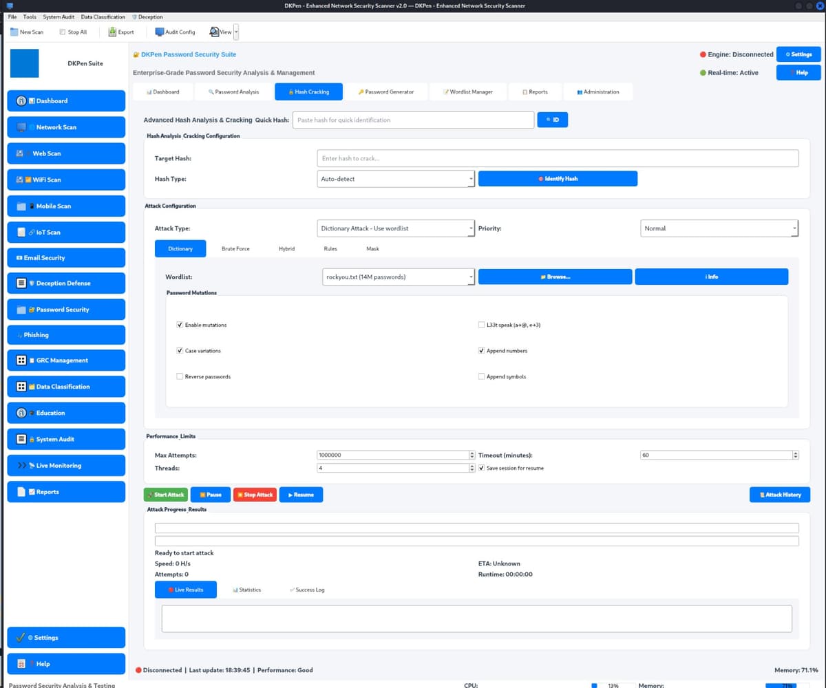Open the Live Monitoring panel
The width and height of the screenshot is (826, 688).
[66, 465]
